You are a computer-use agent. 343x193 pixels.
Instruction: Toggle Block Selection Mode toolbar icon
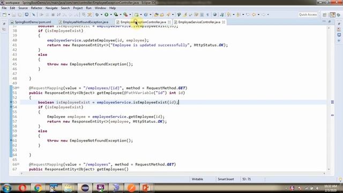click(202, 14)
